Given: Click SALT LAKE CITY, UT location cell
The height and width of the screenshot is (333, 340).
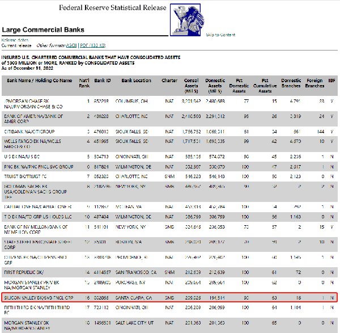Looking at the screenshot, I should 134,323.
